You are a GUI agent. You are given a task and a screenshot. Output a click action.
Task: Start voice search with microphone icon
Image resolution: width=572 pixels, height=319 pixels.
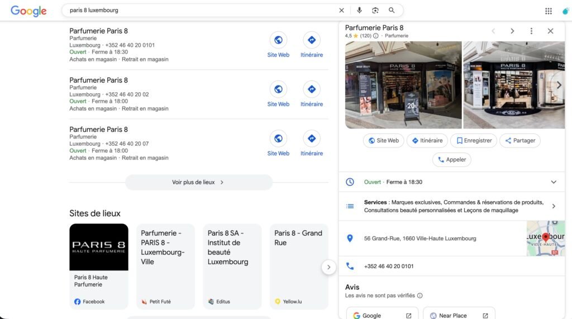pyautogui.click(x=359, y=11)
